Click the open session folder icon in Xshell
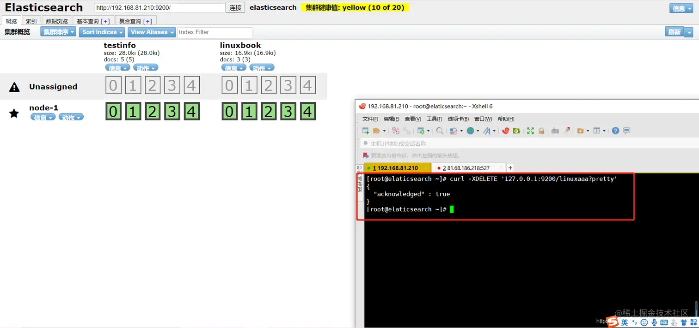This screenshot has width=699, height=328. (x=377, y=131)
